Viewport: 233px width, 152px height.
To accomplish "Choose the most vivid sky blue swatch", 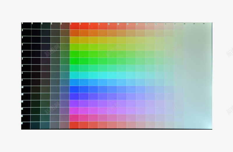I will [75, 82].
